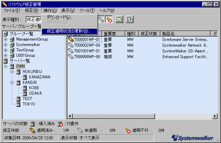Click the 推奨 importance cell
The width and height of the screenshot is (221, 143).
coord(108,56)
